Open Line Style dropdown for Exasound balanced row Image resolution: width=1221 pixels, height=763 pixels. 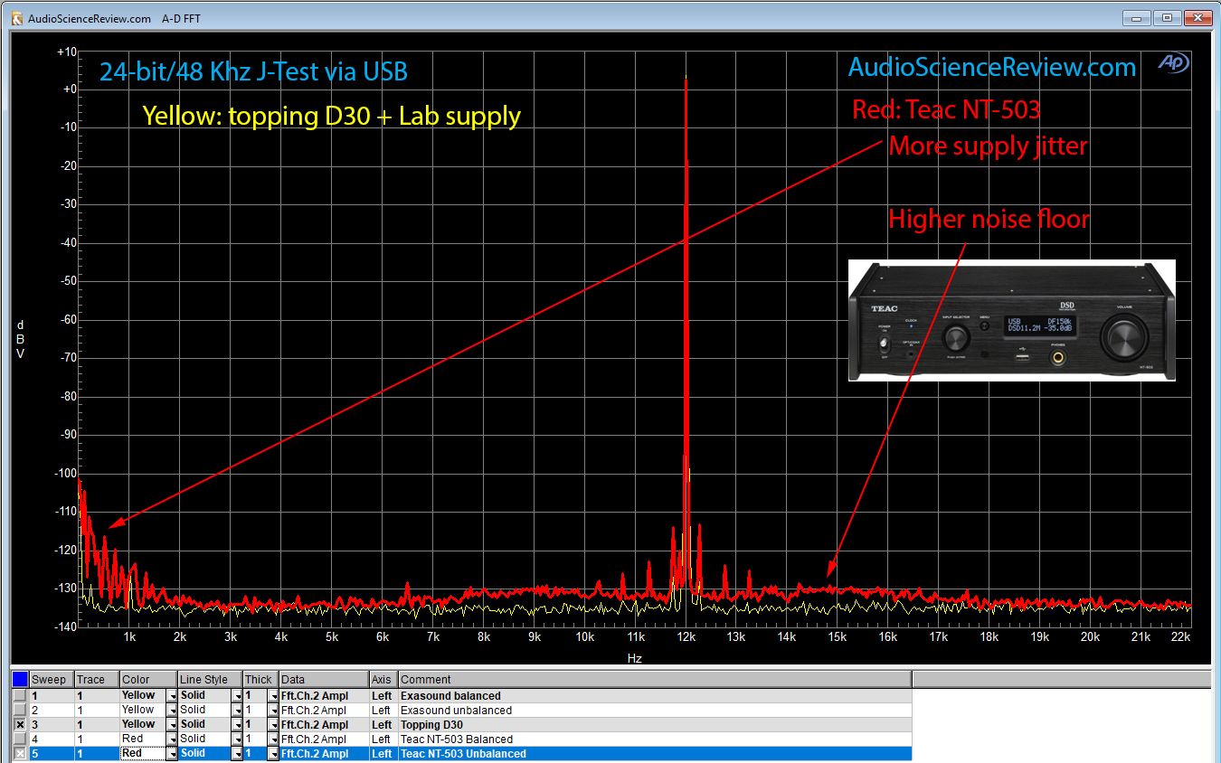[237, 696]
